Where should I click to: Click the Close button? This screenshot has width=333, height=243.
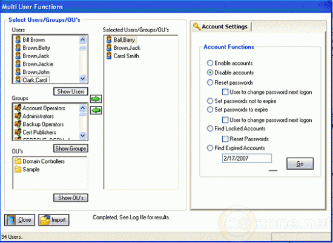point(20,220)
